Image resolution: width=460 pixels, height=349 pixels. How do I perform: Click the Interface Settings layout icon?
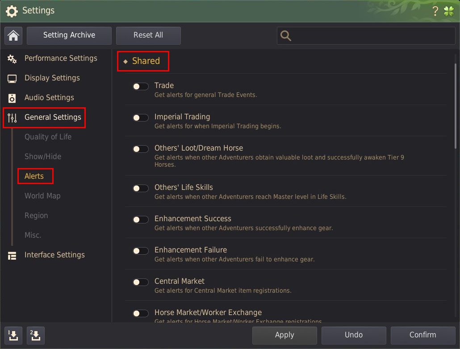coord(12,255)
